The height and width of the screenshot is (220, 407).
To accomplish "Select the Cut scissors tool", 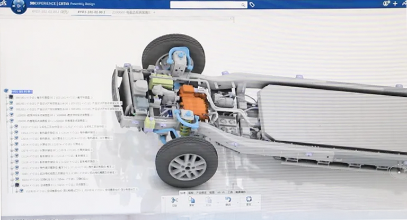I will (174, 200).
